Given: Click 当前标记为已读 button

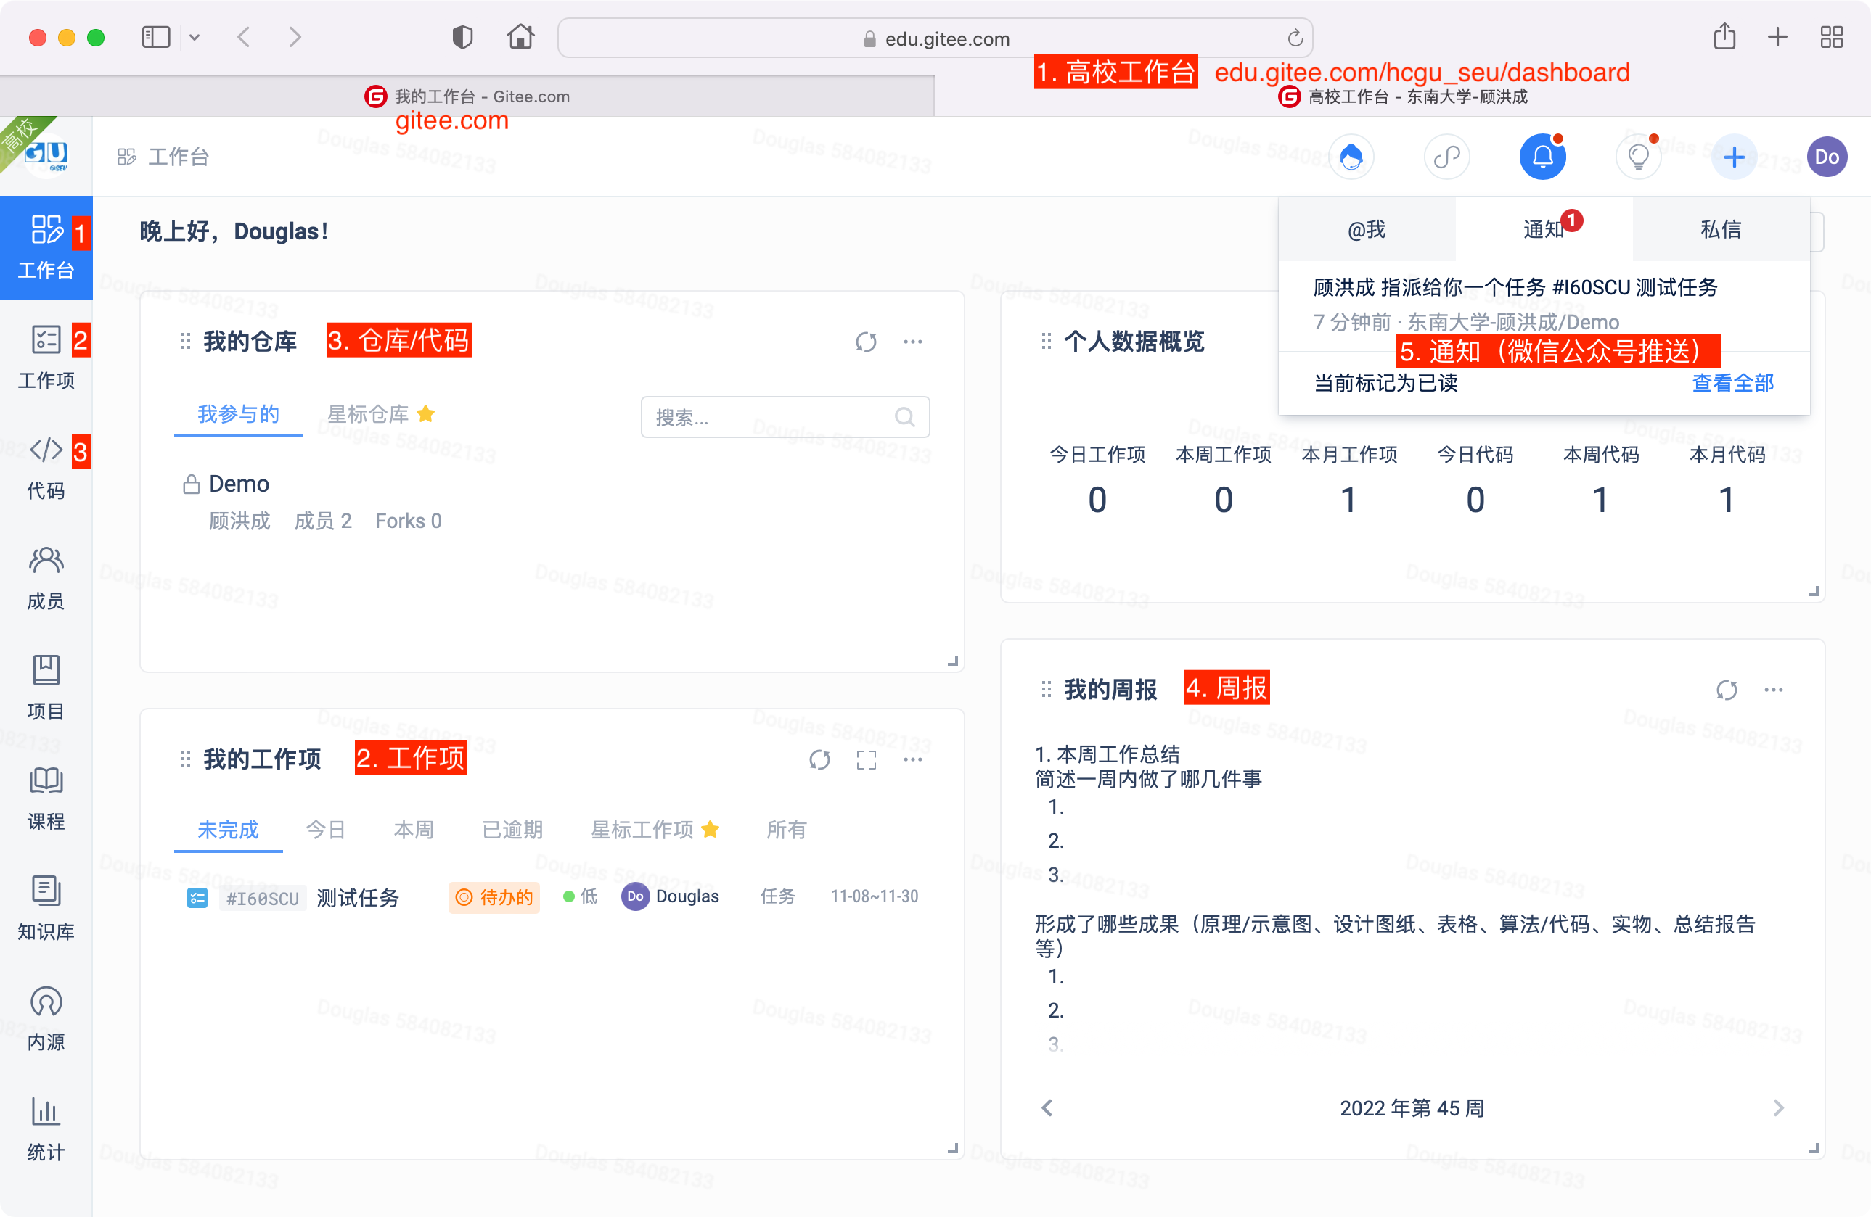Looking at the screenshot, I should tap(1385, 384).
